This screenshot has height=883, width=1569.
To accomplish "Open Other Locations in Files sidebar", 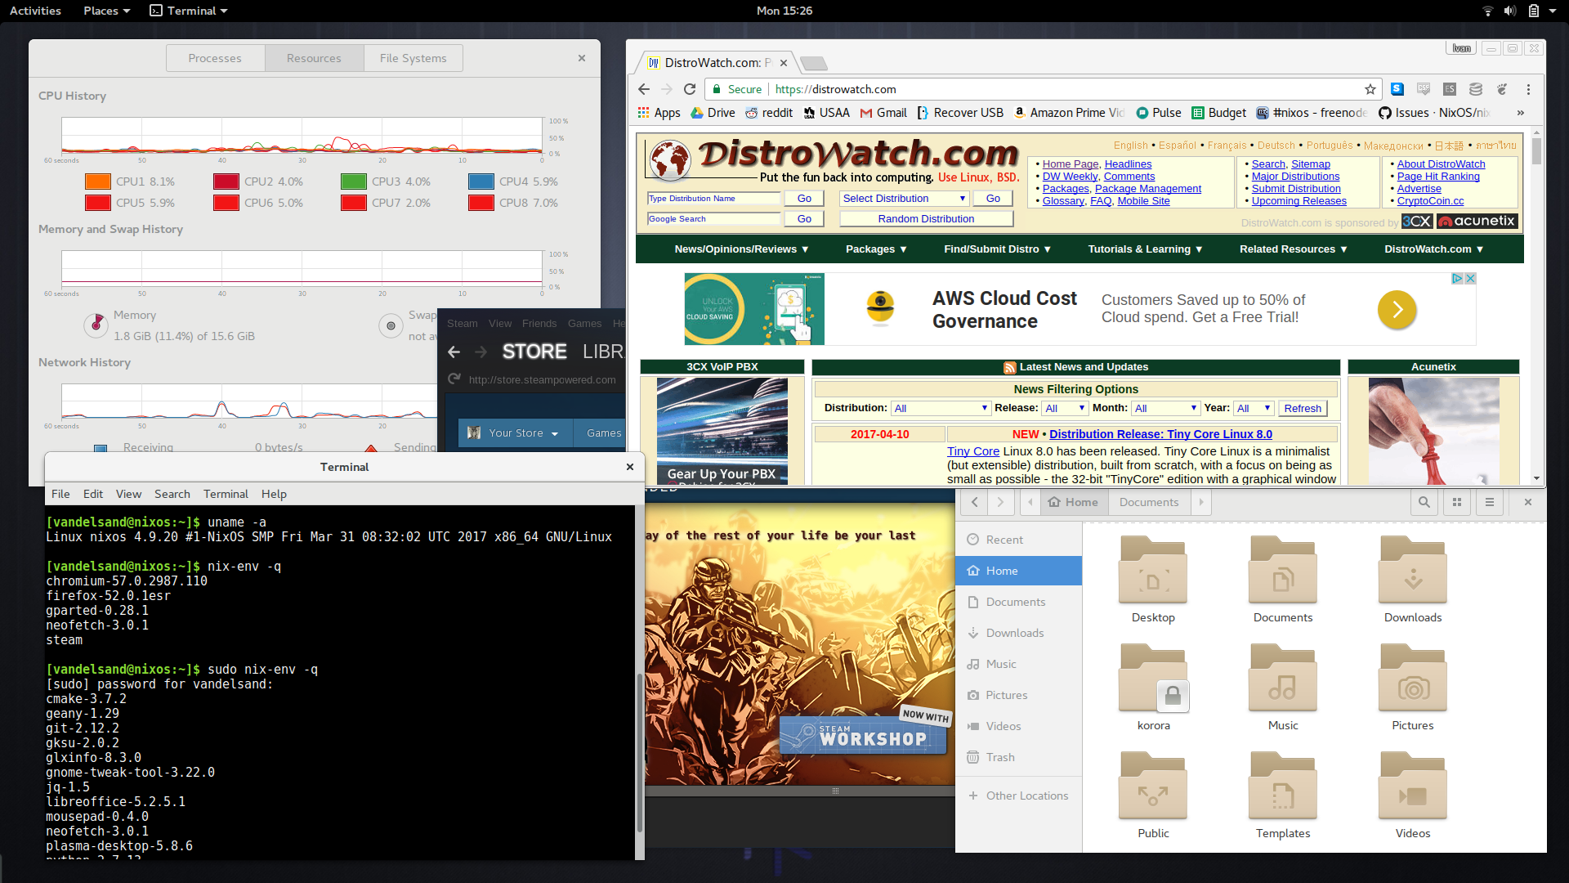I will (x=1018, y=796).
